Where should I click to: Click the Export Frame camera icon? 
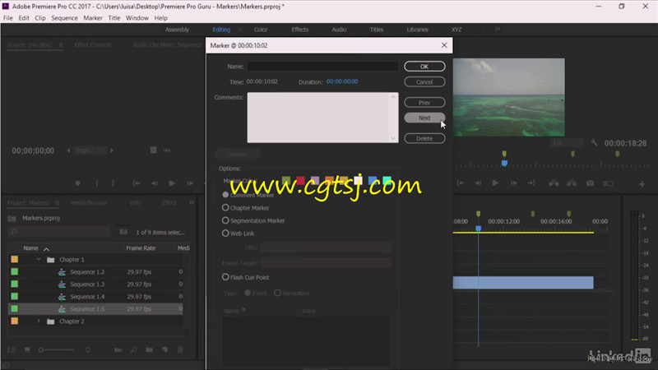tap(590, 183)
